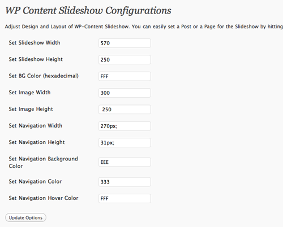Click the Set BG Color (hexadecimal) label
The height and width of the screenshot is (227, 283).
(44, 76)
